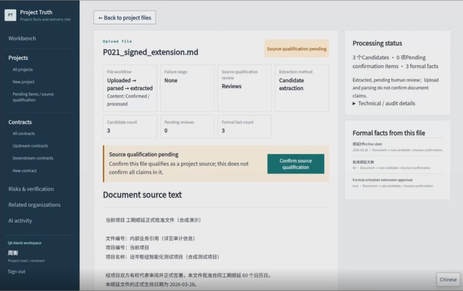Open the Workbench section
Image resolution: width=463 pixels, height=291 pixels.
22,38
